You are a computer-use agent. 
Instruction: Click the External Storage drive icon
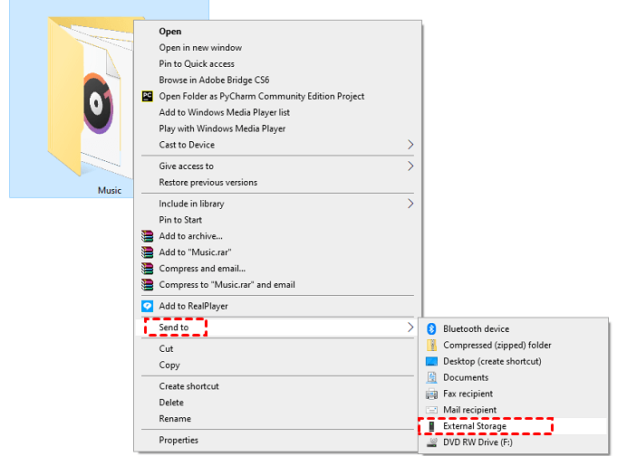[431, 426]
